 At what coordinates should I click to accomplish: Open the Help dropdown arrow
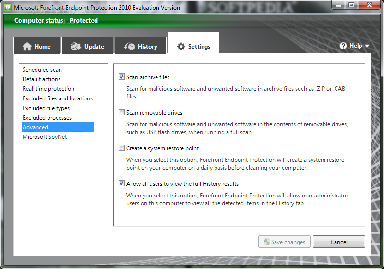click(x=367, y=46)
